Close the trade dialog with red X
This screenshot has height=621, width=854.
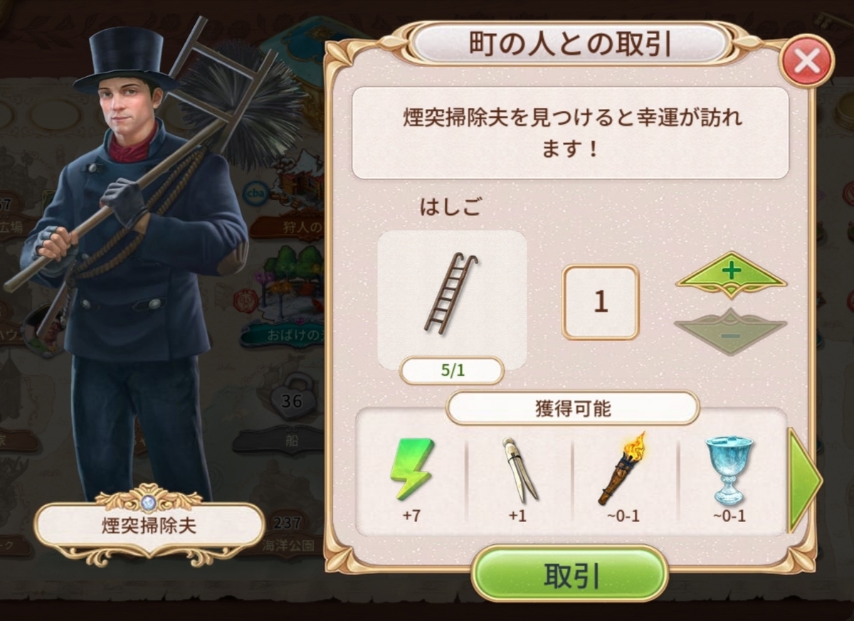[807, 63]
